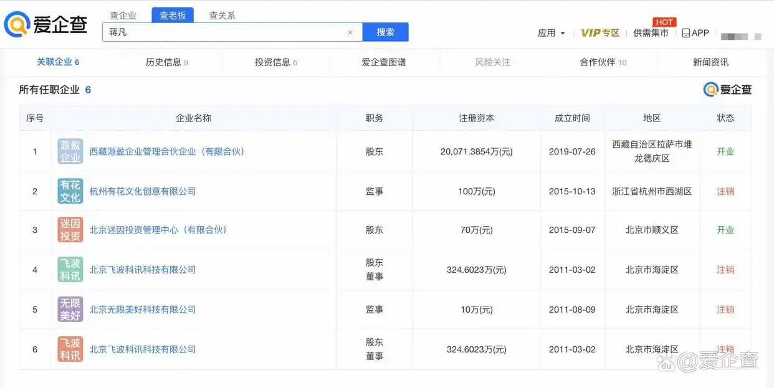Click the 监事 role in the 无限美好 row
The height and width of the screenshot is (388, 774).
(x=375, y=310)
